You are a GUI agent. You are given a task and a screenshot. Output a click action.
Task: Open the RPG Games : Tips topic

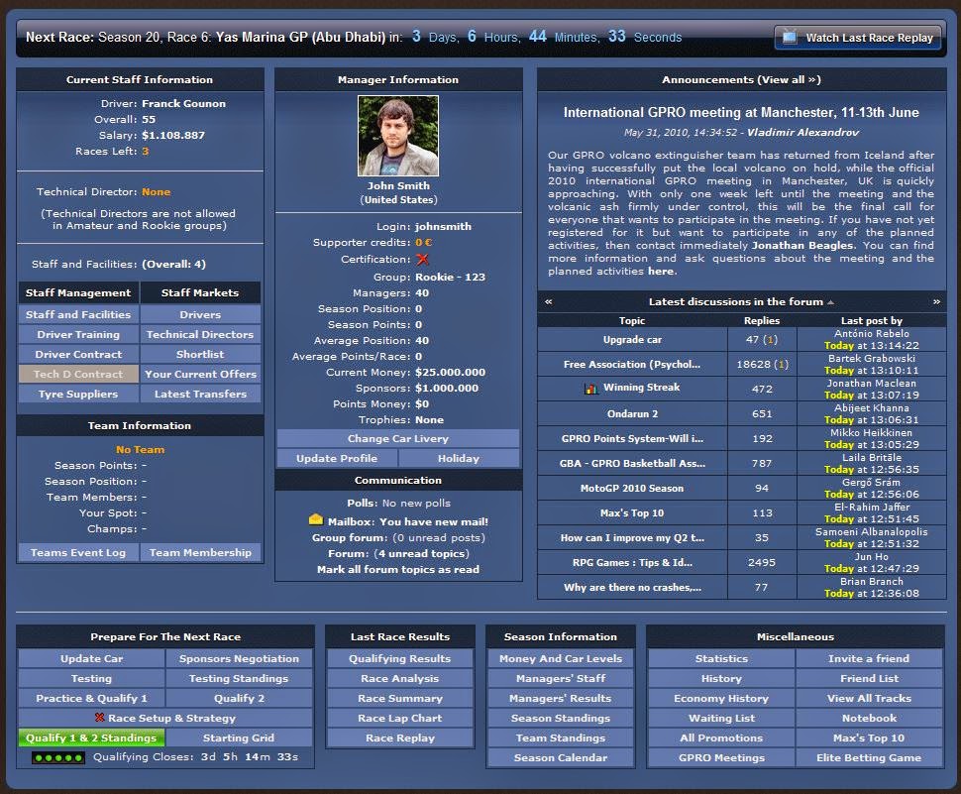632,562
